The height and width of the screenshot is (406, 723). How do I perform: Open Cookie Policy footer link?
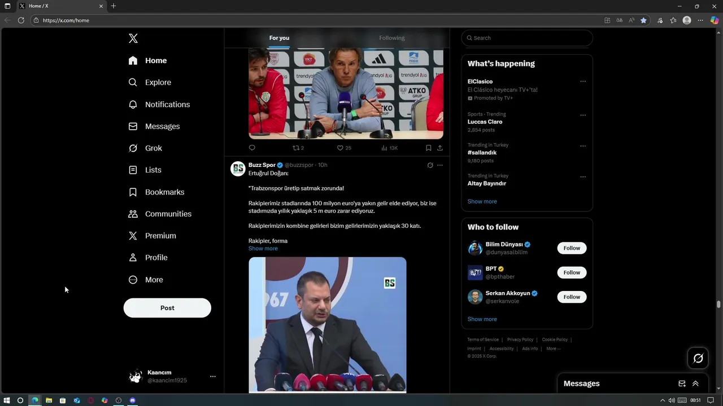click(555, 339)
